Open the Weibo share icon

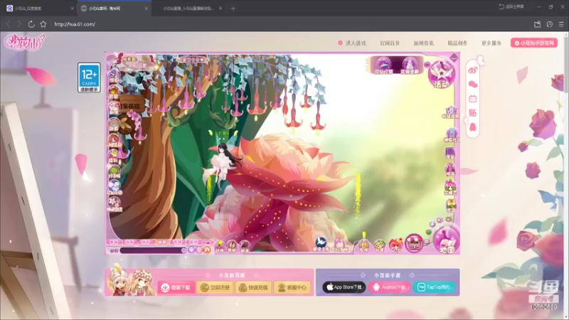tap(472, 70)
